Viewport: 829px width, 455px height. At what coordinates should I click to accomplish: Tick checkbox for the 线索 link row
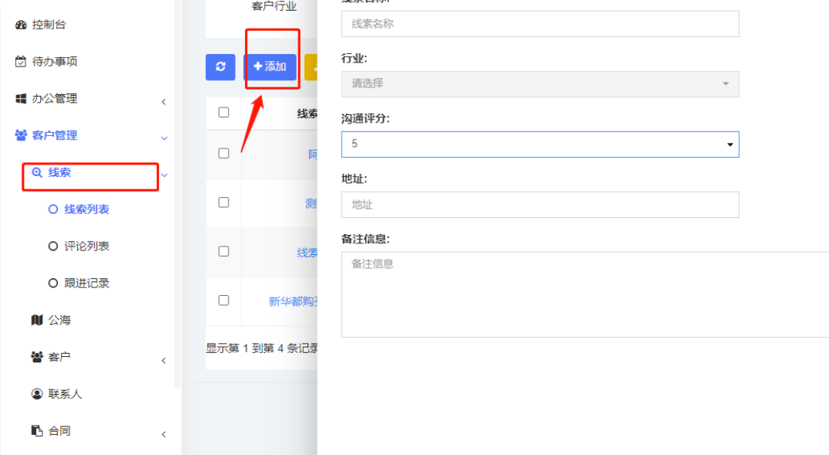point(223,252)
